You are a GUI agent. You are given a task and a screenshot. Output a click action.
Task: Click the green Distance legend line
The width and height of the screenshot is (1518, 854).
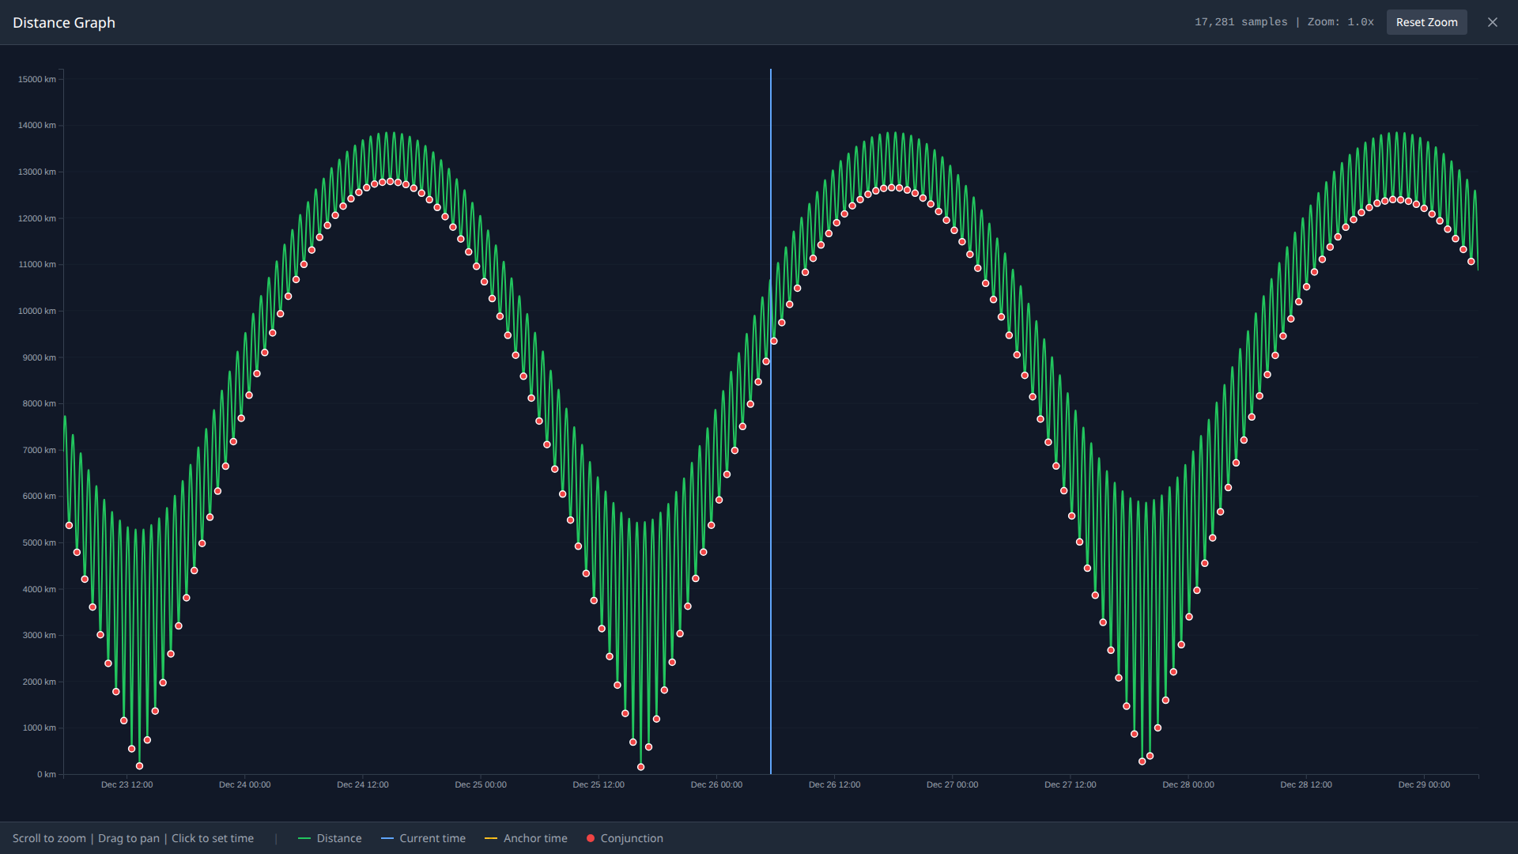pos(304,838)
